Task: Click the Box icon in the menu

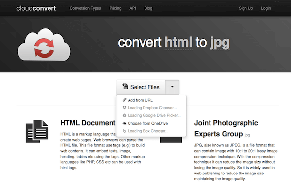Action: point(124,131)
